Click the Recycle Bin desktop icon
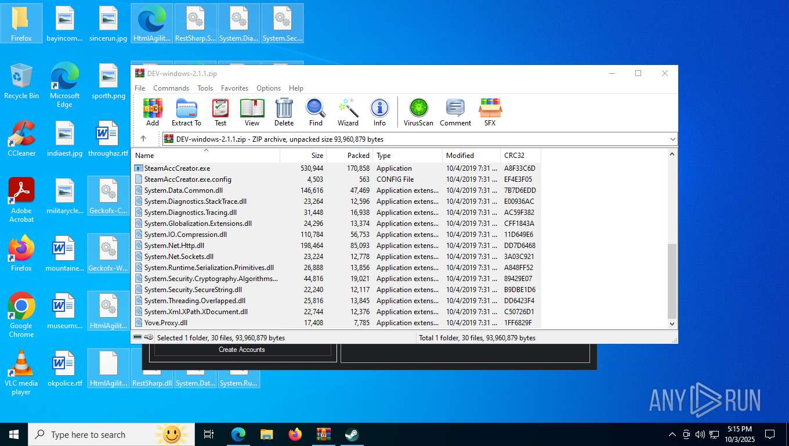789x446 pixels. point(21,82)
